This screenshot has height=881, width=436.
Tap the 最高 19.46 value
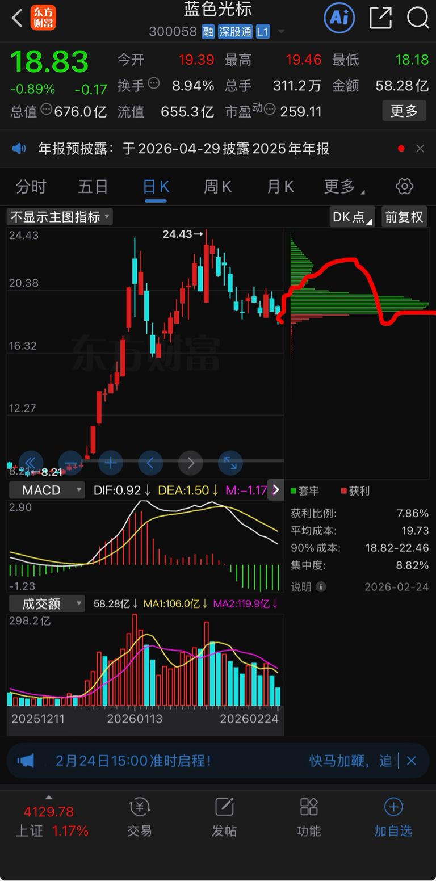coord(304,60)
